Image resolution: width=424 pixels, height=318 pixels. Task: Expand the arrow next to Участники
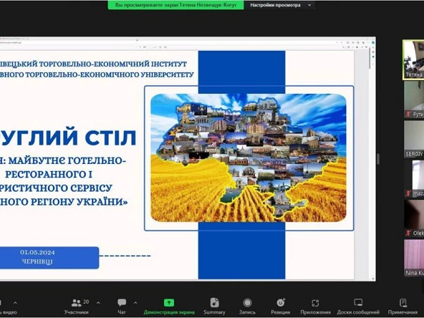pyautogui.click(x=98, y=302)
